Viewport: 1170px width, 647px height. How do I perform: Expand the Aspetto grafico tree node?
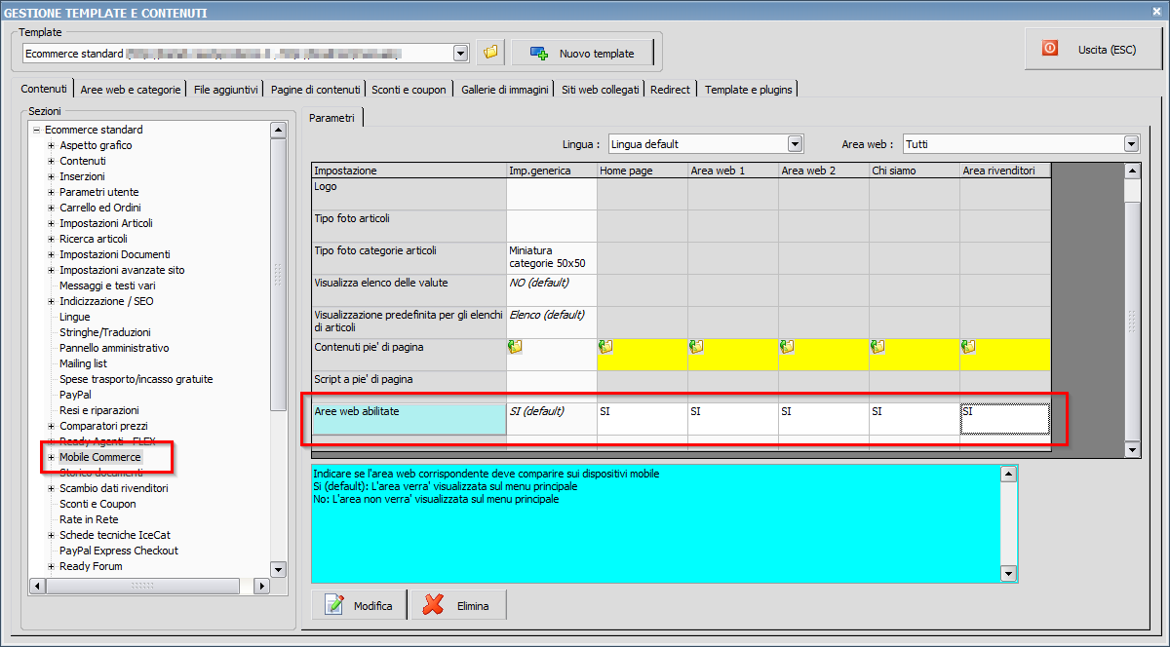coord(52,145)
